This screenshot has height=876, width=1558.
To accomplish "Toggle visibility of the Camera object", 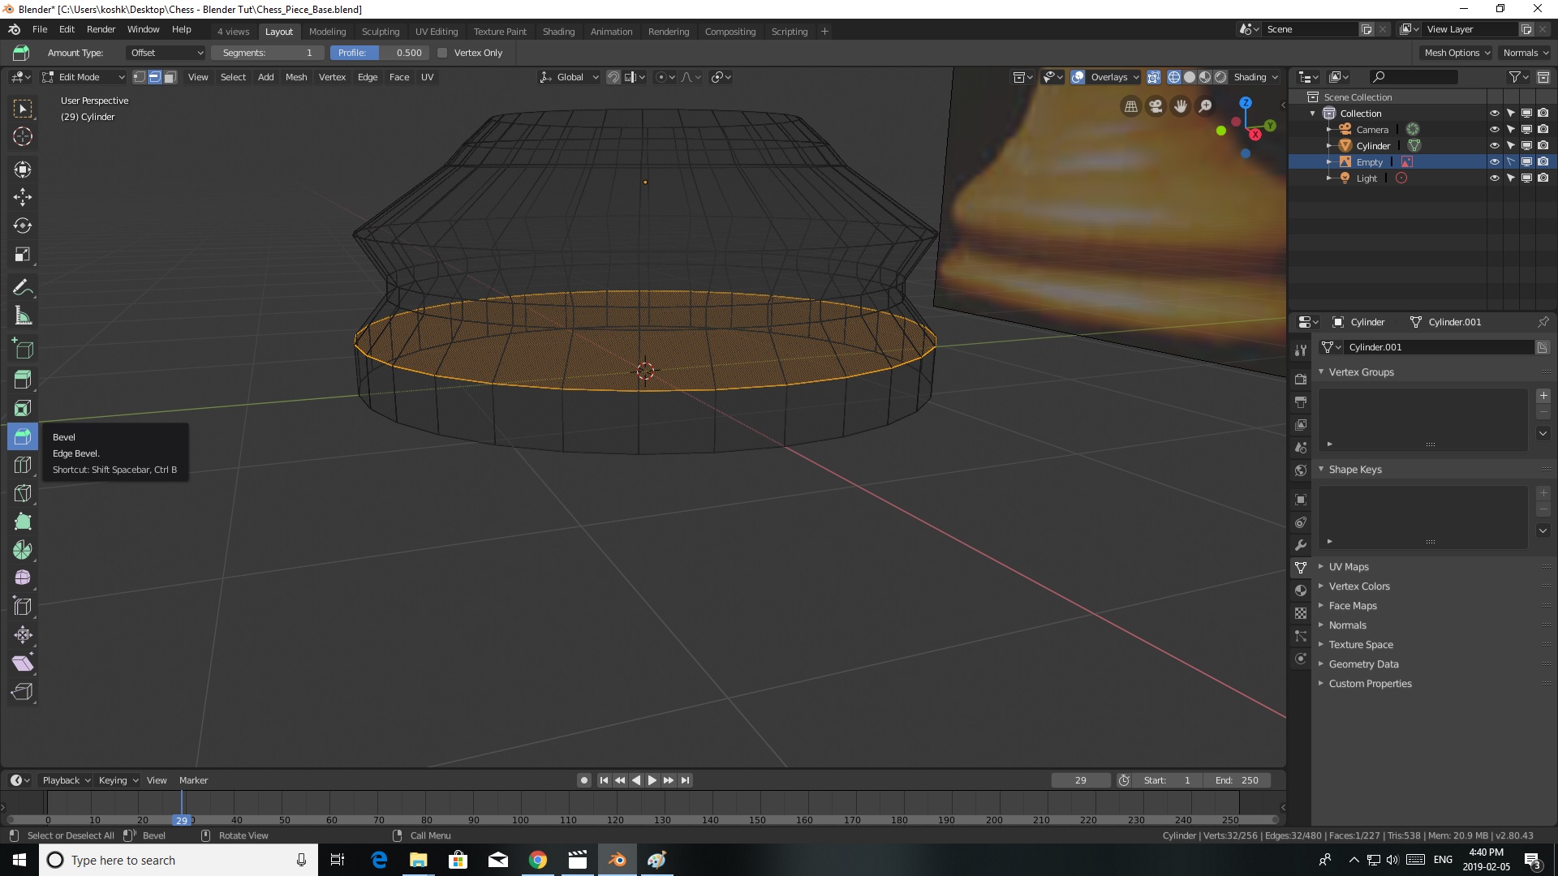I will [1494, 130].
